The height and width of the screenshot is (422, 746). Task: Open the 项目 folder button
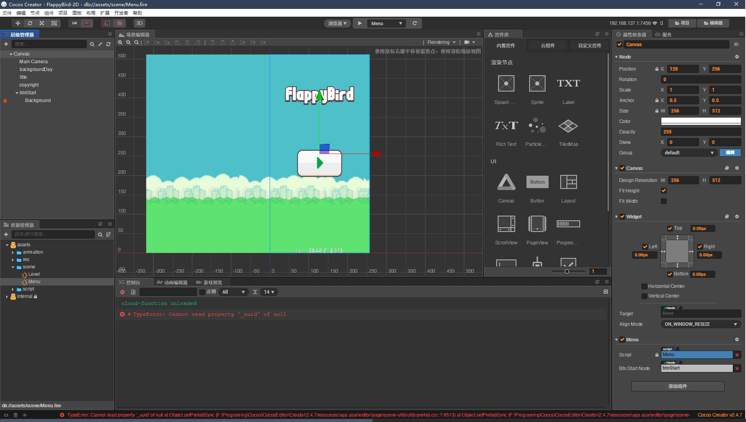point(682,23)
